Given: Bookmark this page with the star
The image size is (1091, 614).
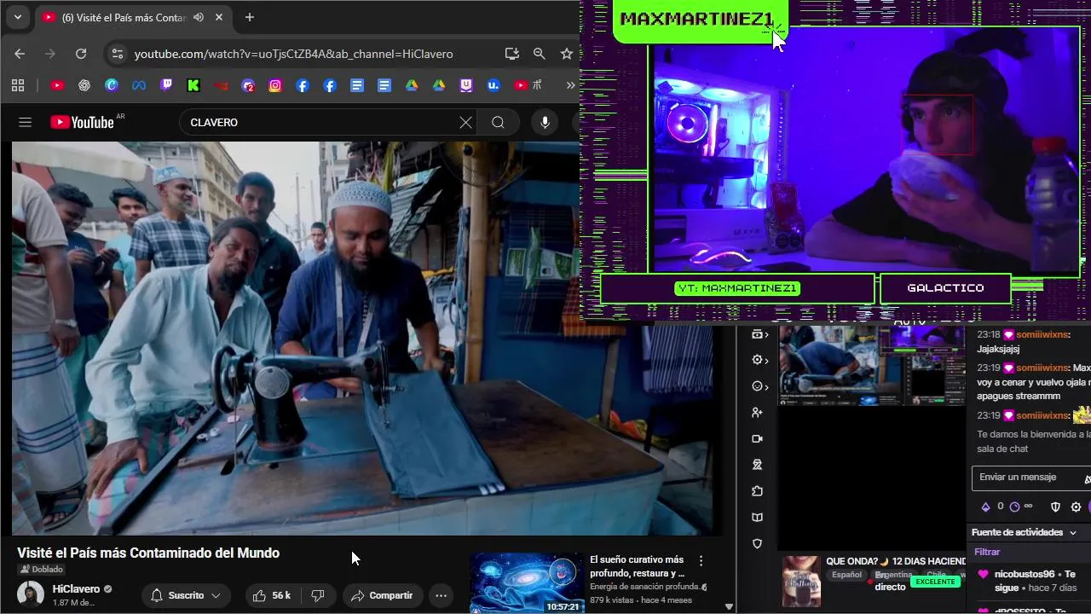Looking at the screenshot, I should [567, 54].
